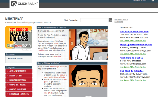Expand the Computers / Internet category
This screenshot has height=97, width=158.
click(x=19, y=85)
